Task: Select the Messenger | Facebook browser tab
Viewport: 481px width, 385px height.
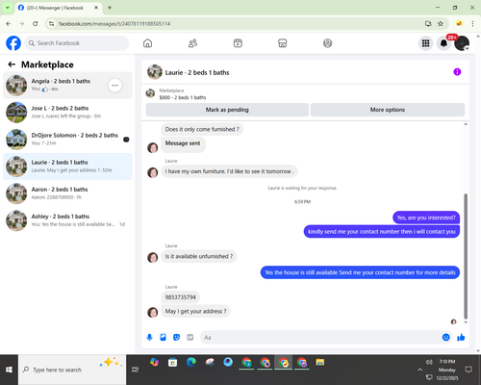Action: [59, 8]
